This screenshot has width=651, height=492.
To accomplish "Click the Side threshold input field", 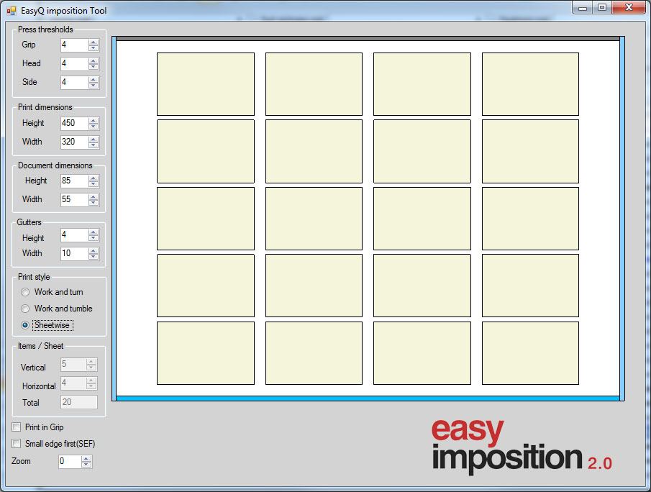I will pyautogui.click(x=75, y=83).
